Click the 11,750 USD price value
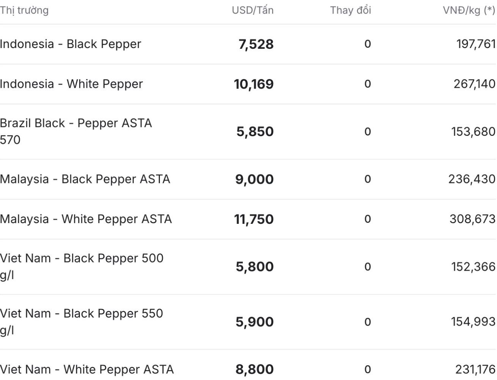The height and width of the screenshot is (380, 497). 254,219
